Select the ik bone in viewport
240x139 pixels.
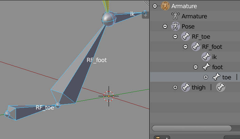click(129, 17)
